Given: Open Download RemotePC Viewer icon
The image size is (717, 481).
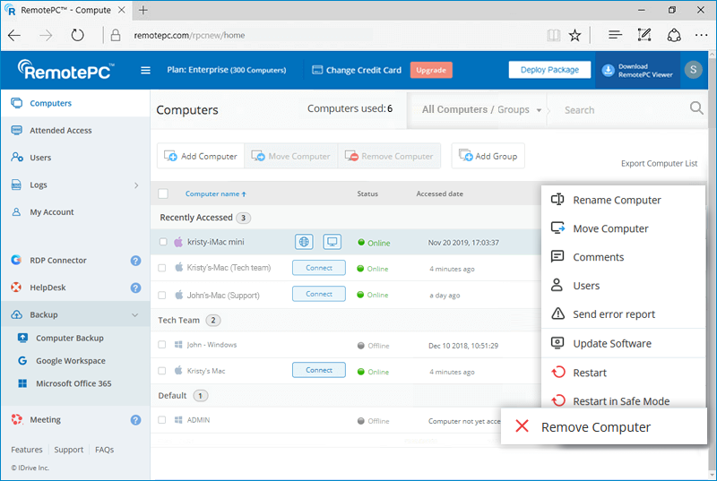Looking at the screenshot, I should (608, 70).
